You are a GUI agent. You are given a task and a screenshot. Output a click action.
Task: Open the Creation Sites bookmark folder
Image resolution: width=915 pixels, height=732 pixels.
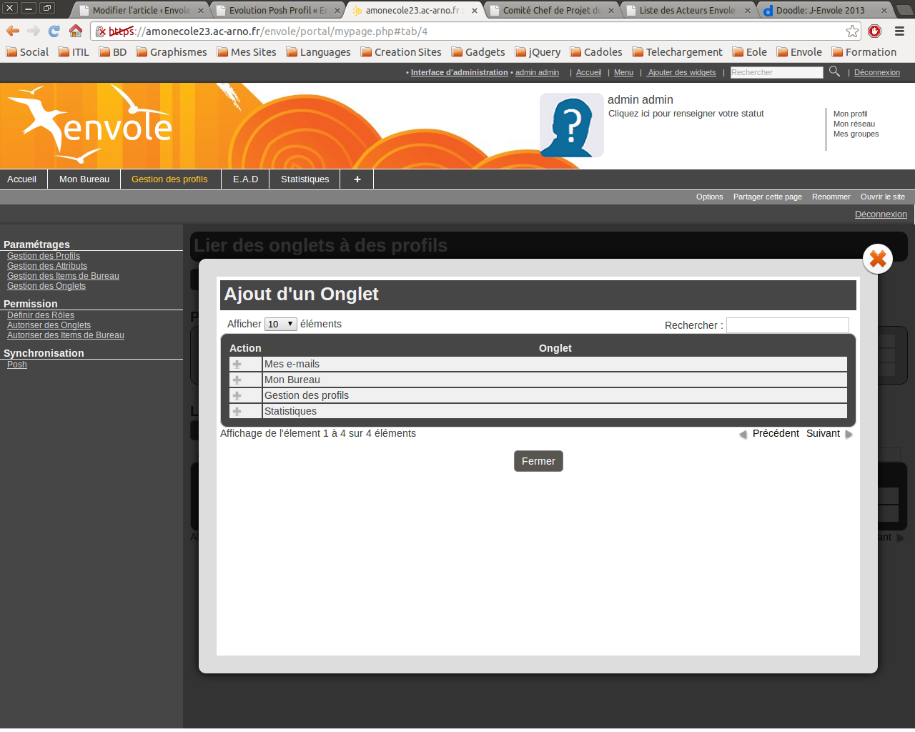[x=401, y=52]
